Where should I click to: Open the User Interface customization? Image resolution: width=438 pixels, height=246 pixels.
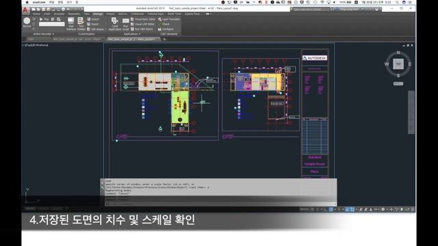pyautogui.click(x=71, y=24)
